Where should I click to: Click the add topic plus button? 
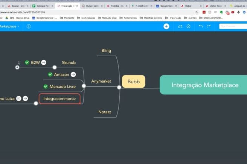coord(166,26)
